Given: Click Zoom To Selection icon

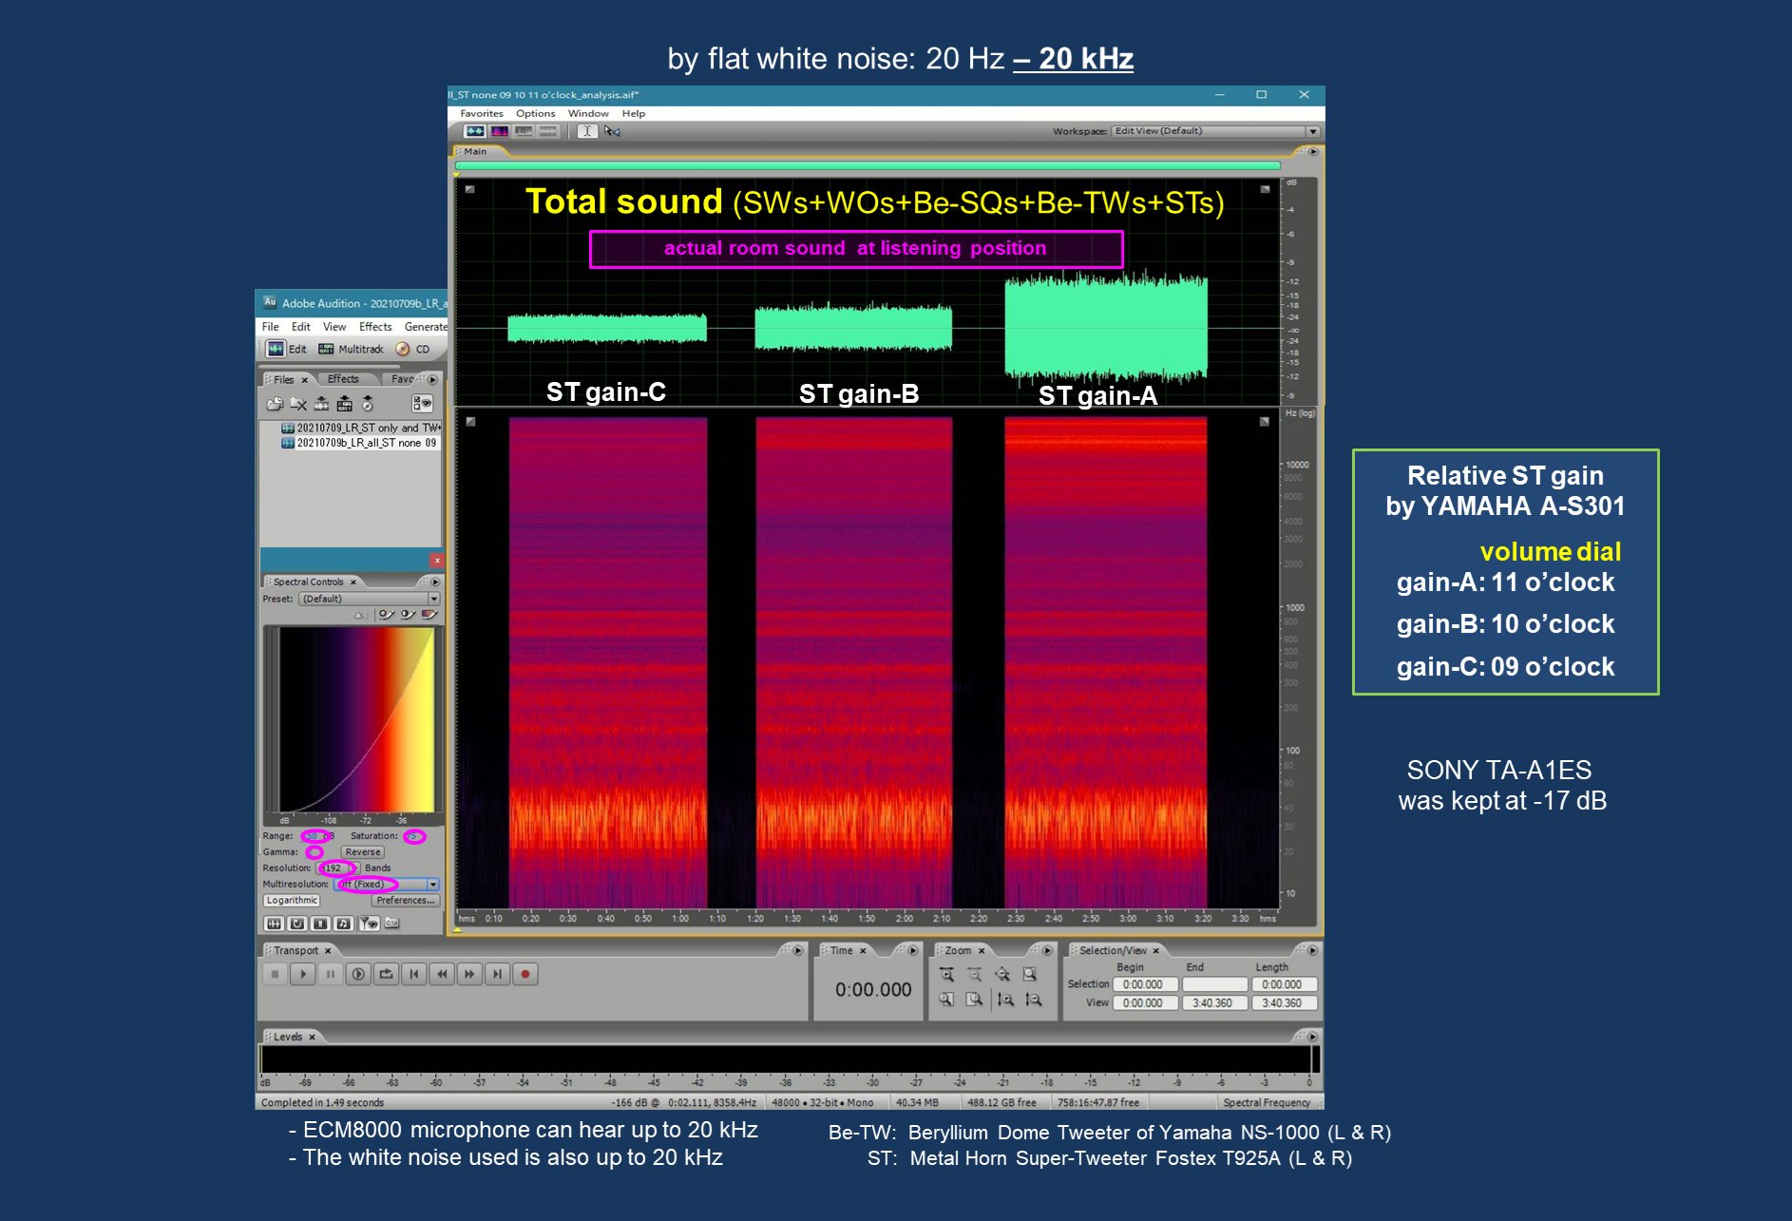Looking at the screenshot, I should (1030, 974).
